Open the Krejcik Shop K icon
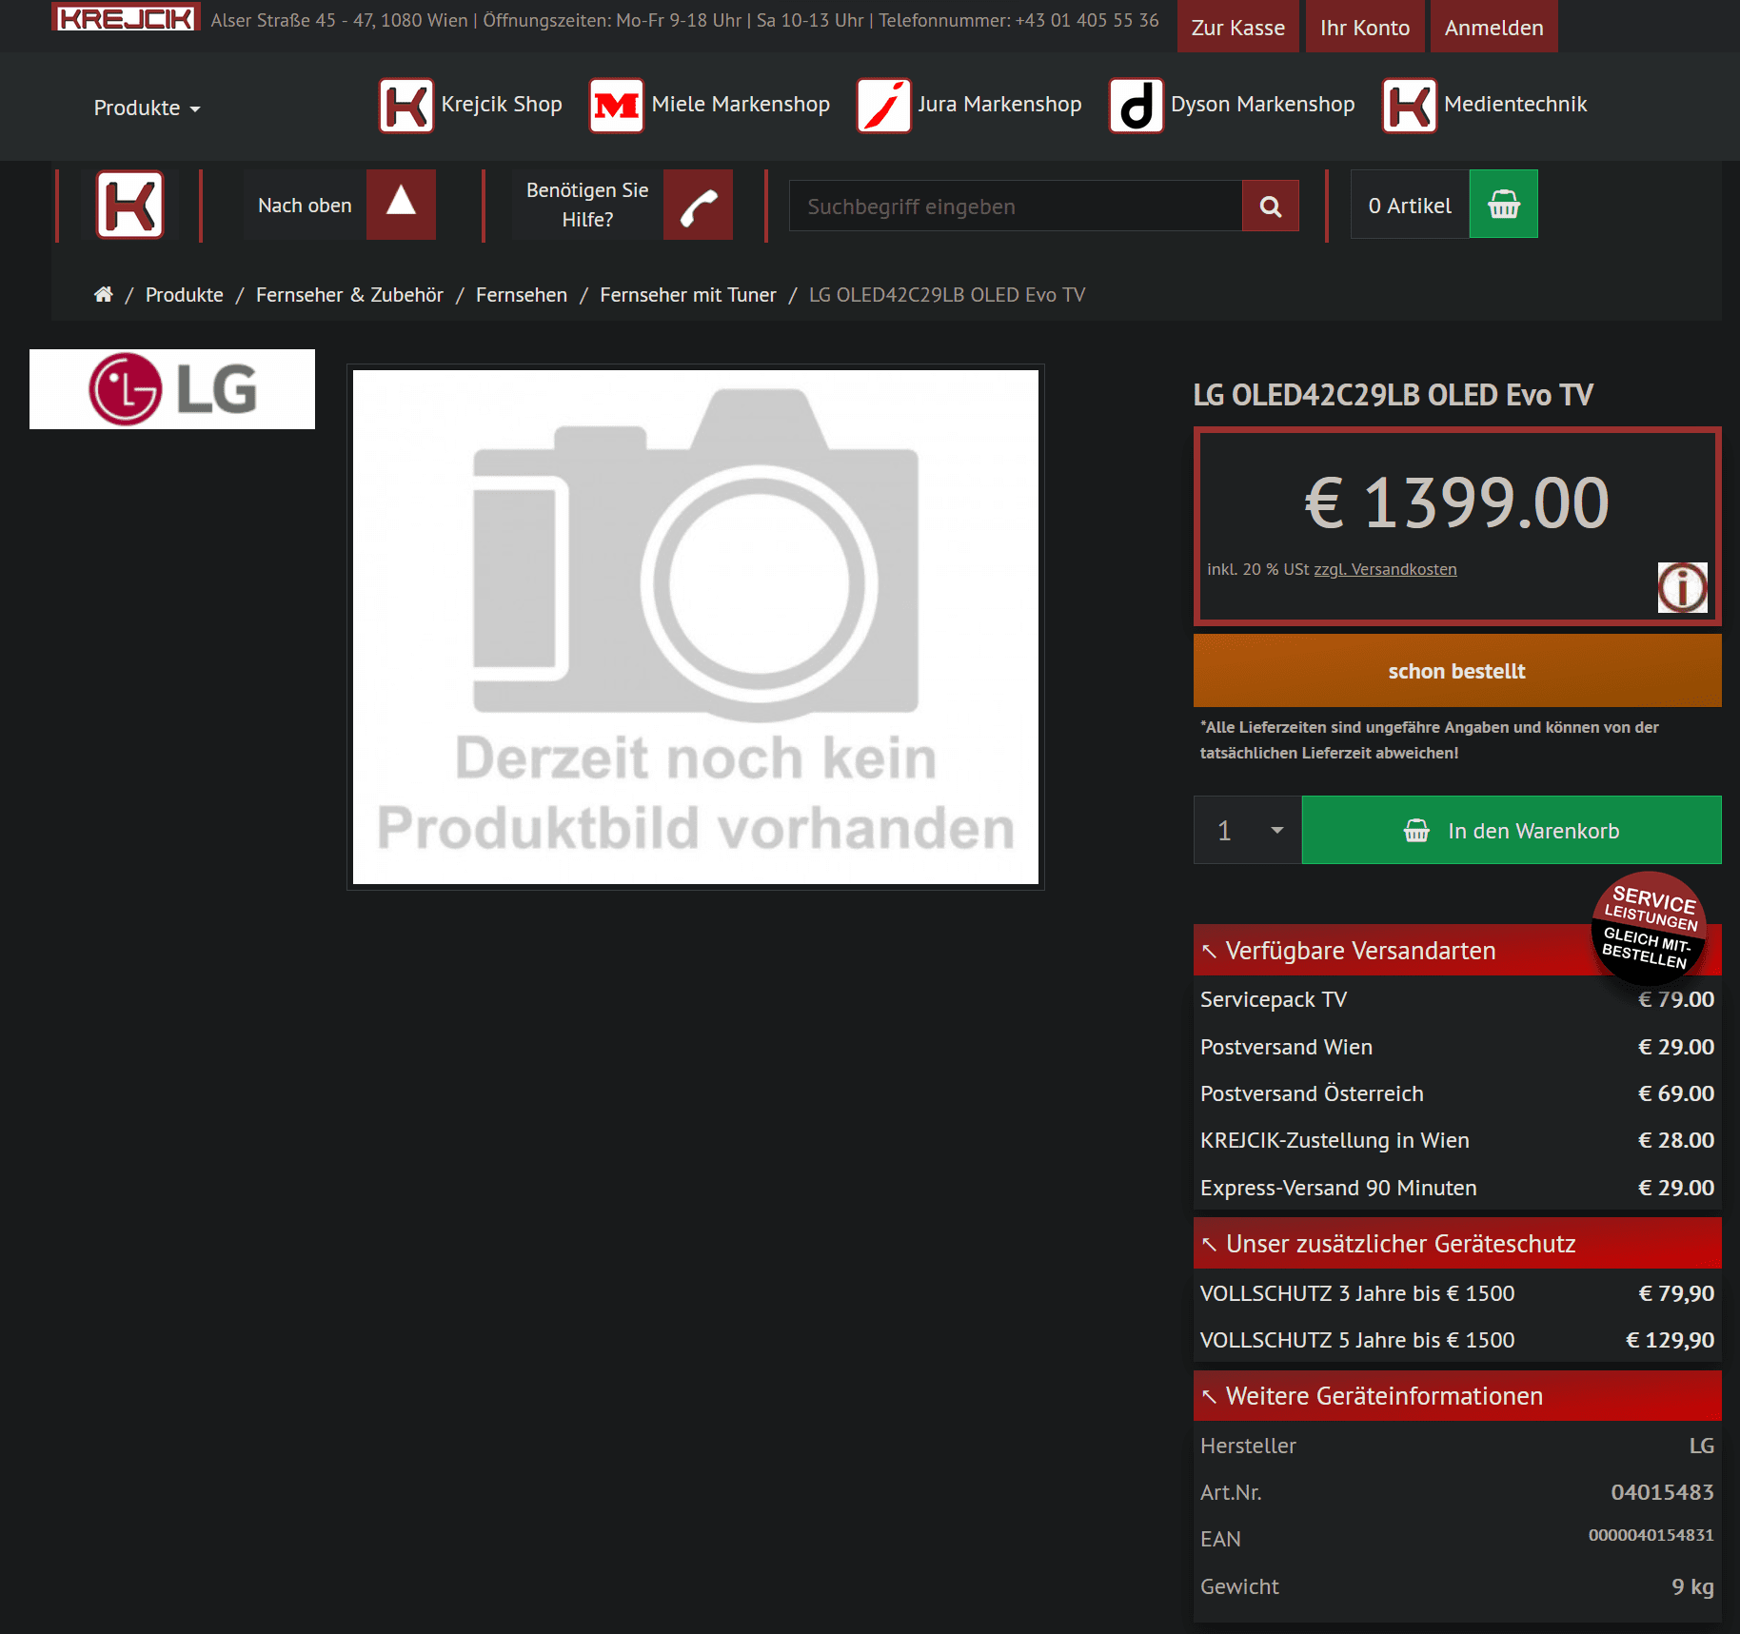1740x1634 pixels. click(406, 106)
